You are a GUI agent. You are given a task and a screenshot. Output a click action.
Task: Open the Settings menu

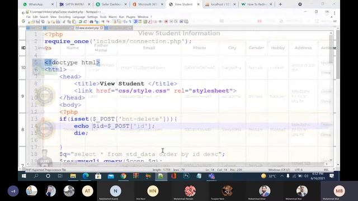point(92,17)
